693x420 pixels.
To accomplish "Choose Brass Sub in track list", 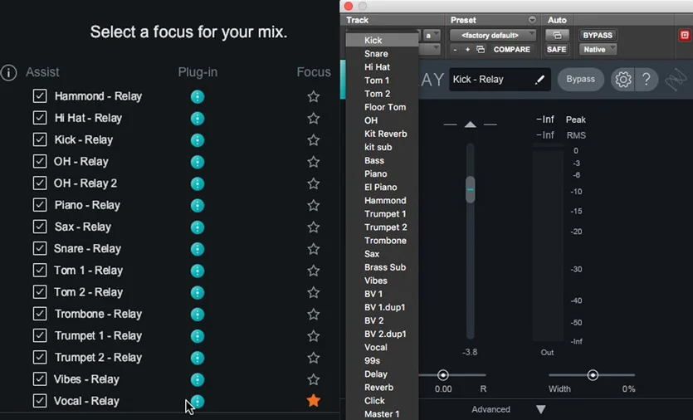I will click(x=382, y=267).
